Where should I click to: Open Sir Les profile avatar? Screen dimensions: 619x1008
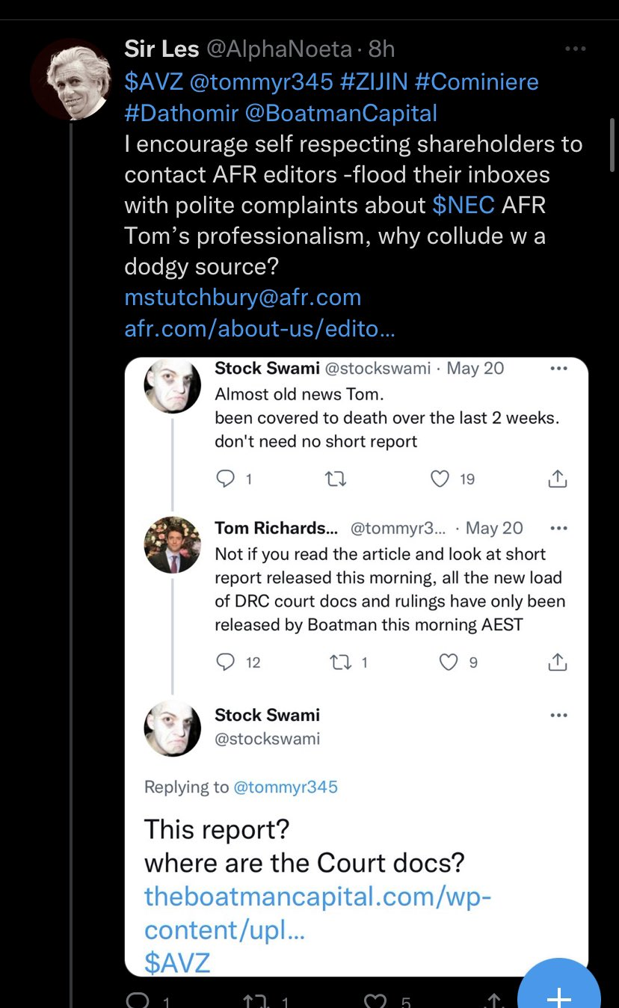[x=70, y=79]
